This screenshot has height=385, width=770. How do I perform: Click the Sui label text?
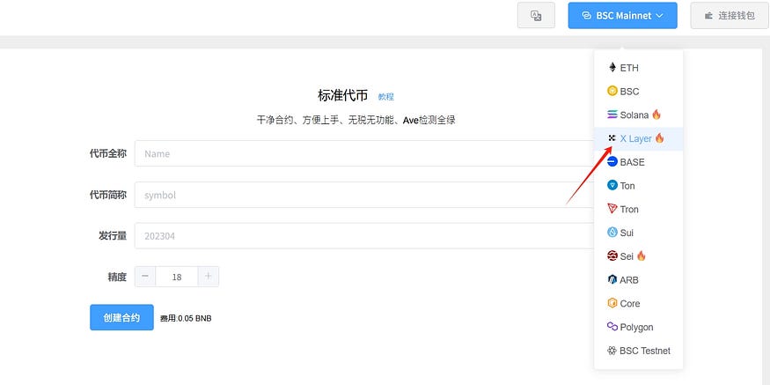(x=627, y=233)
